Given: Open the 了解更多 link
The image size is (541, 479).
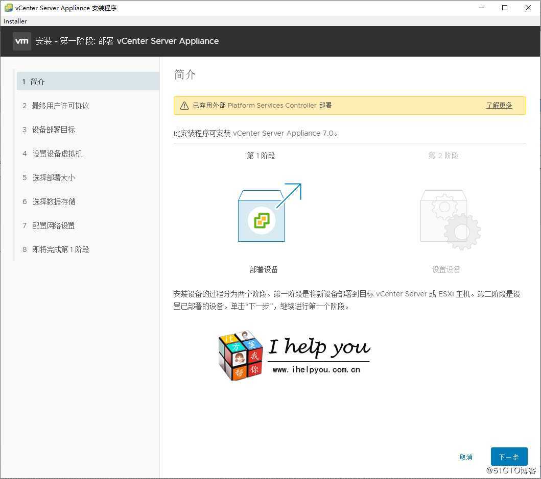Looking at the screenshot, I should [x=499, y=106].
